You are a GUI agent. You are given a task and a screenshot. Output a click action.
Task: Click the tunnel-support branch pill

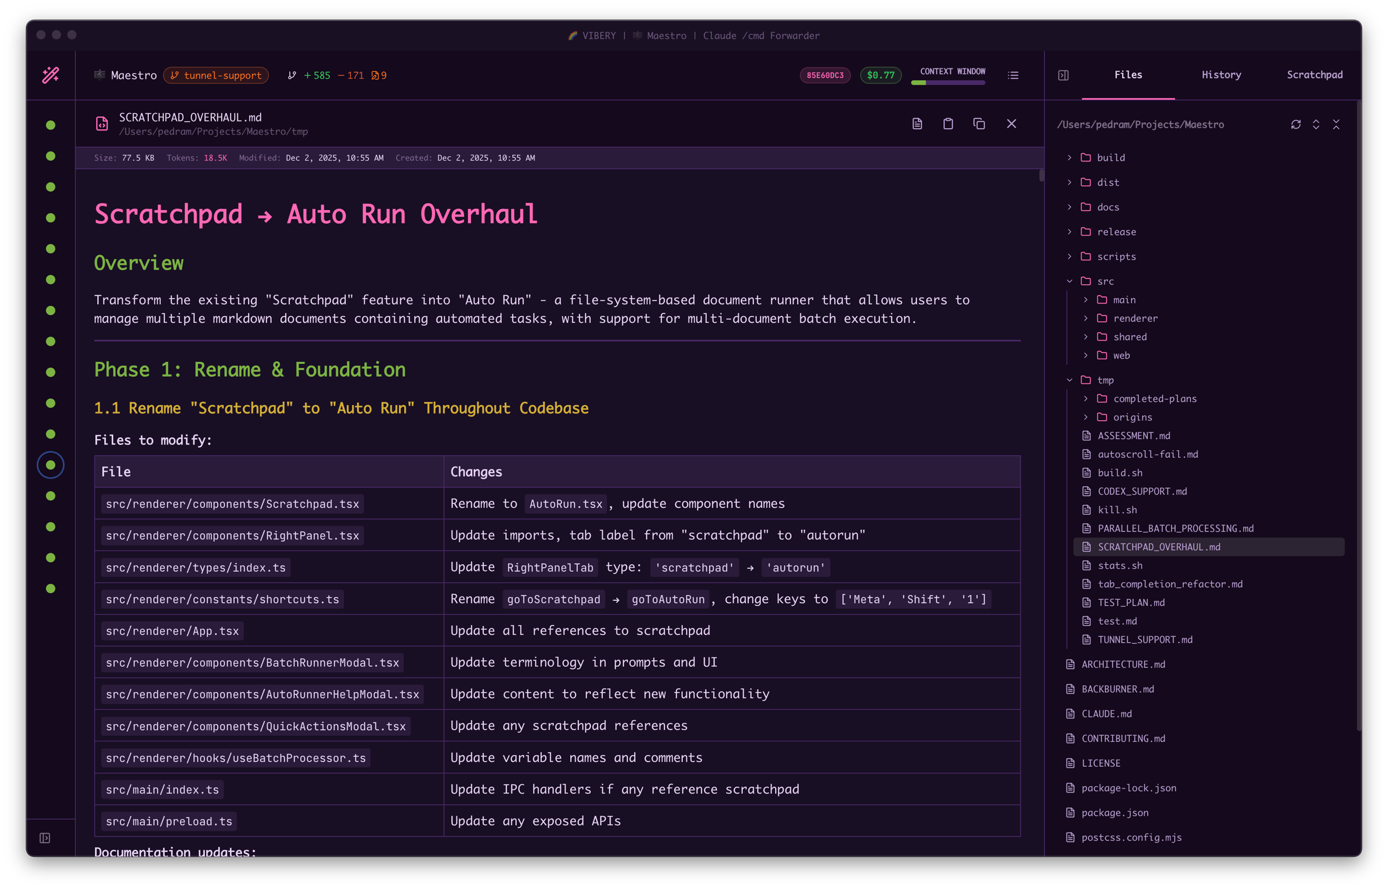click(x=216, y=75)
